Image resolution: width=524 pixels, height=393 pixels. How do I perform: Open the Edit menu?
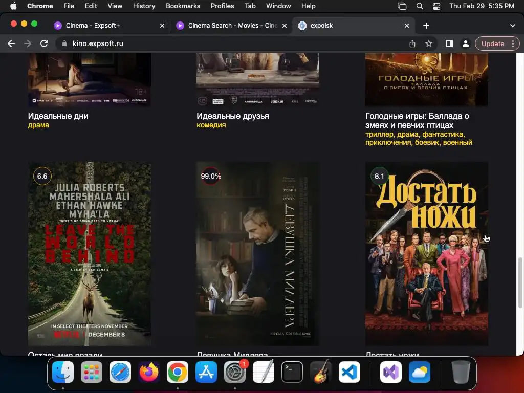click(91, 6)
